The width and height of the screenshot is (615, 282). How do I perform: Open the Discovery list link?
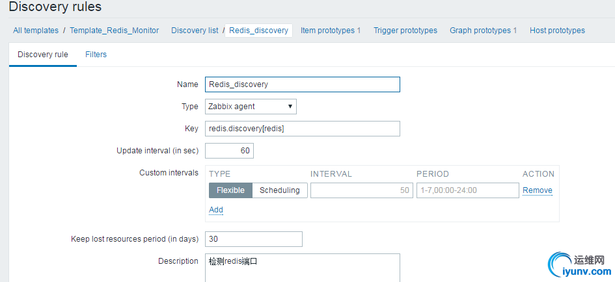click(x=195, y=31)
